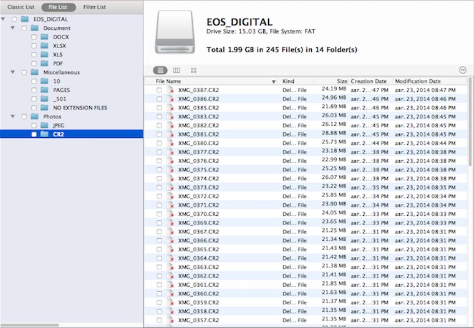474x328 pixels.
Task: Select file name XMG_0385.CR2
Action: 198,108
